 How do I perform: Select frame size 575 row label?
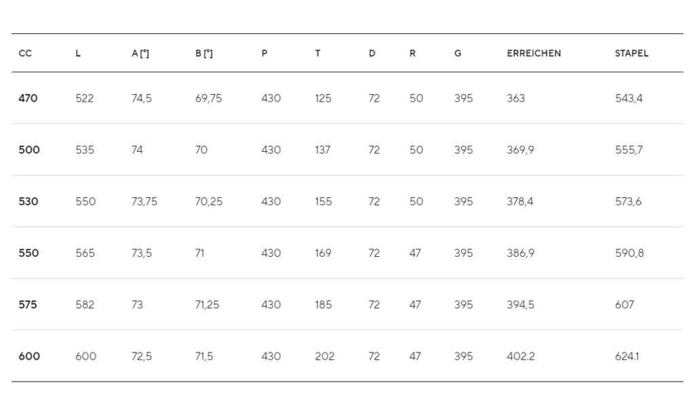28,305
